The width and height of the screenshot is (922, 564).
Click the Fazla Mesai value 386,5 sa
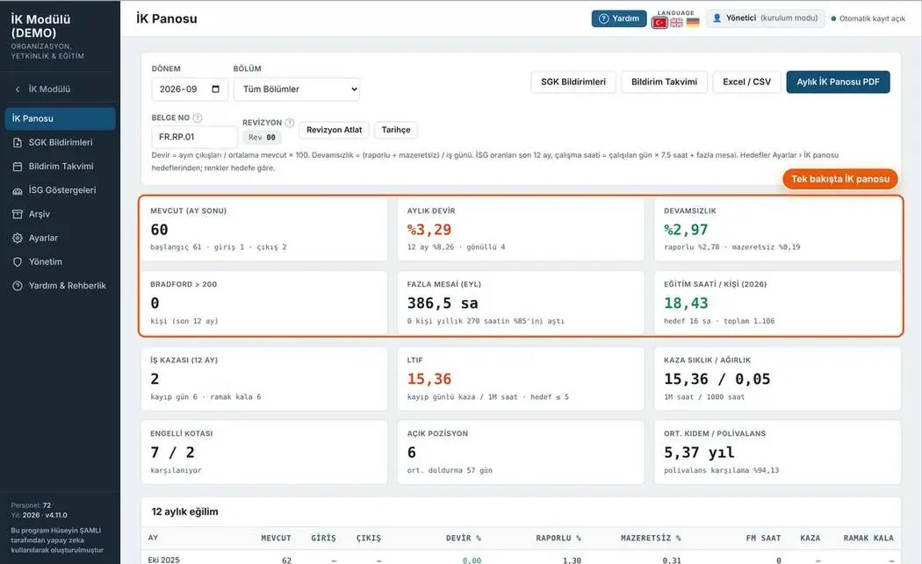pyautogui.click(x=443, y=303)
